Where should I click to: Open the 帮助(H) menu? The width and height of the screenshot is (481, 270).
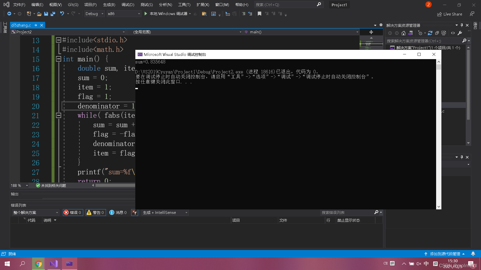(x=242, y=5)
